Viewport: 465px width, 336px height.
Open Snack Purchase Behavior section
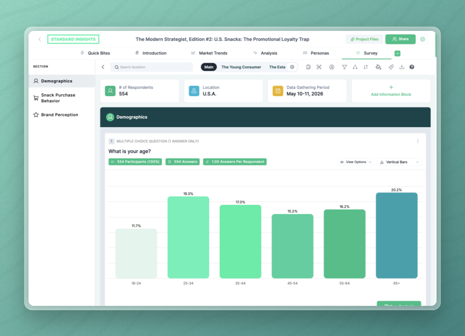pyautogui.click(x=62, y=98)
